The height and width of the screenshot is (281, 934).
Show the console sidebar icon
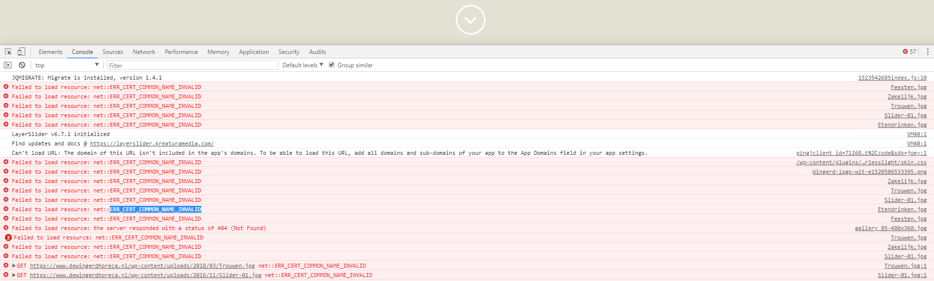click(x=8, y=65)
